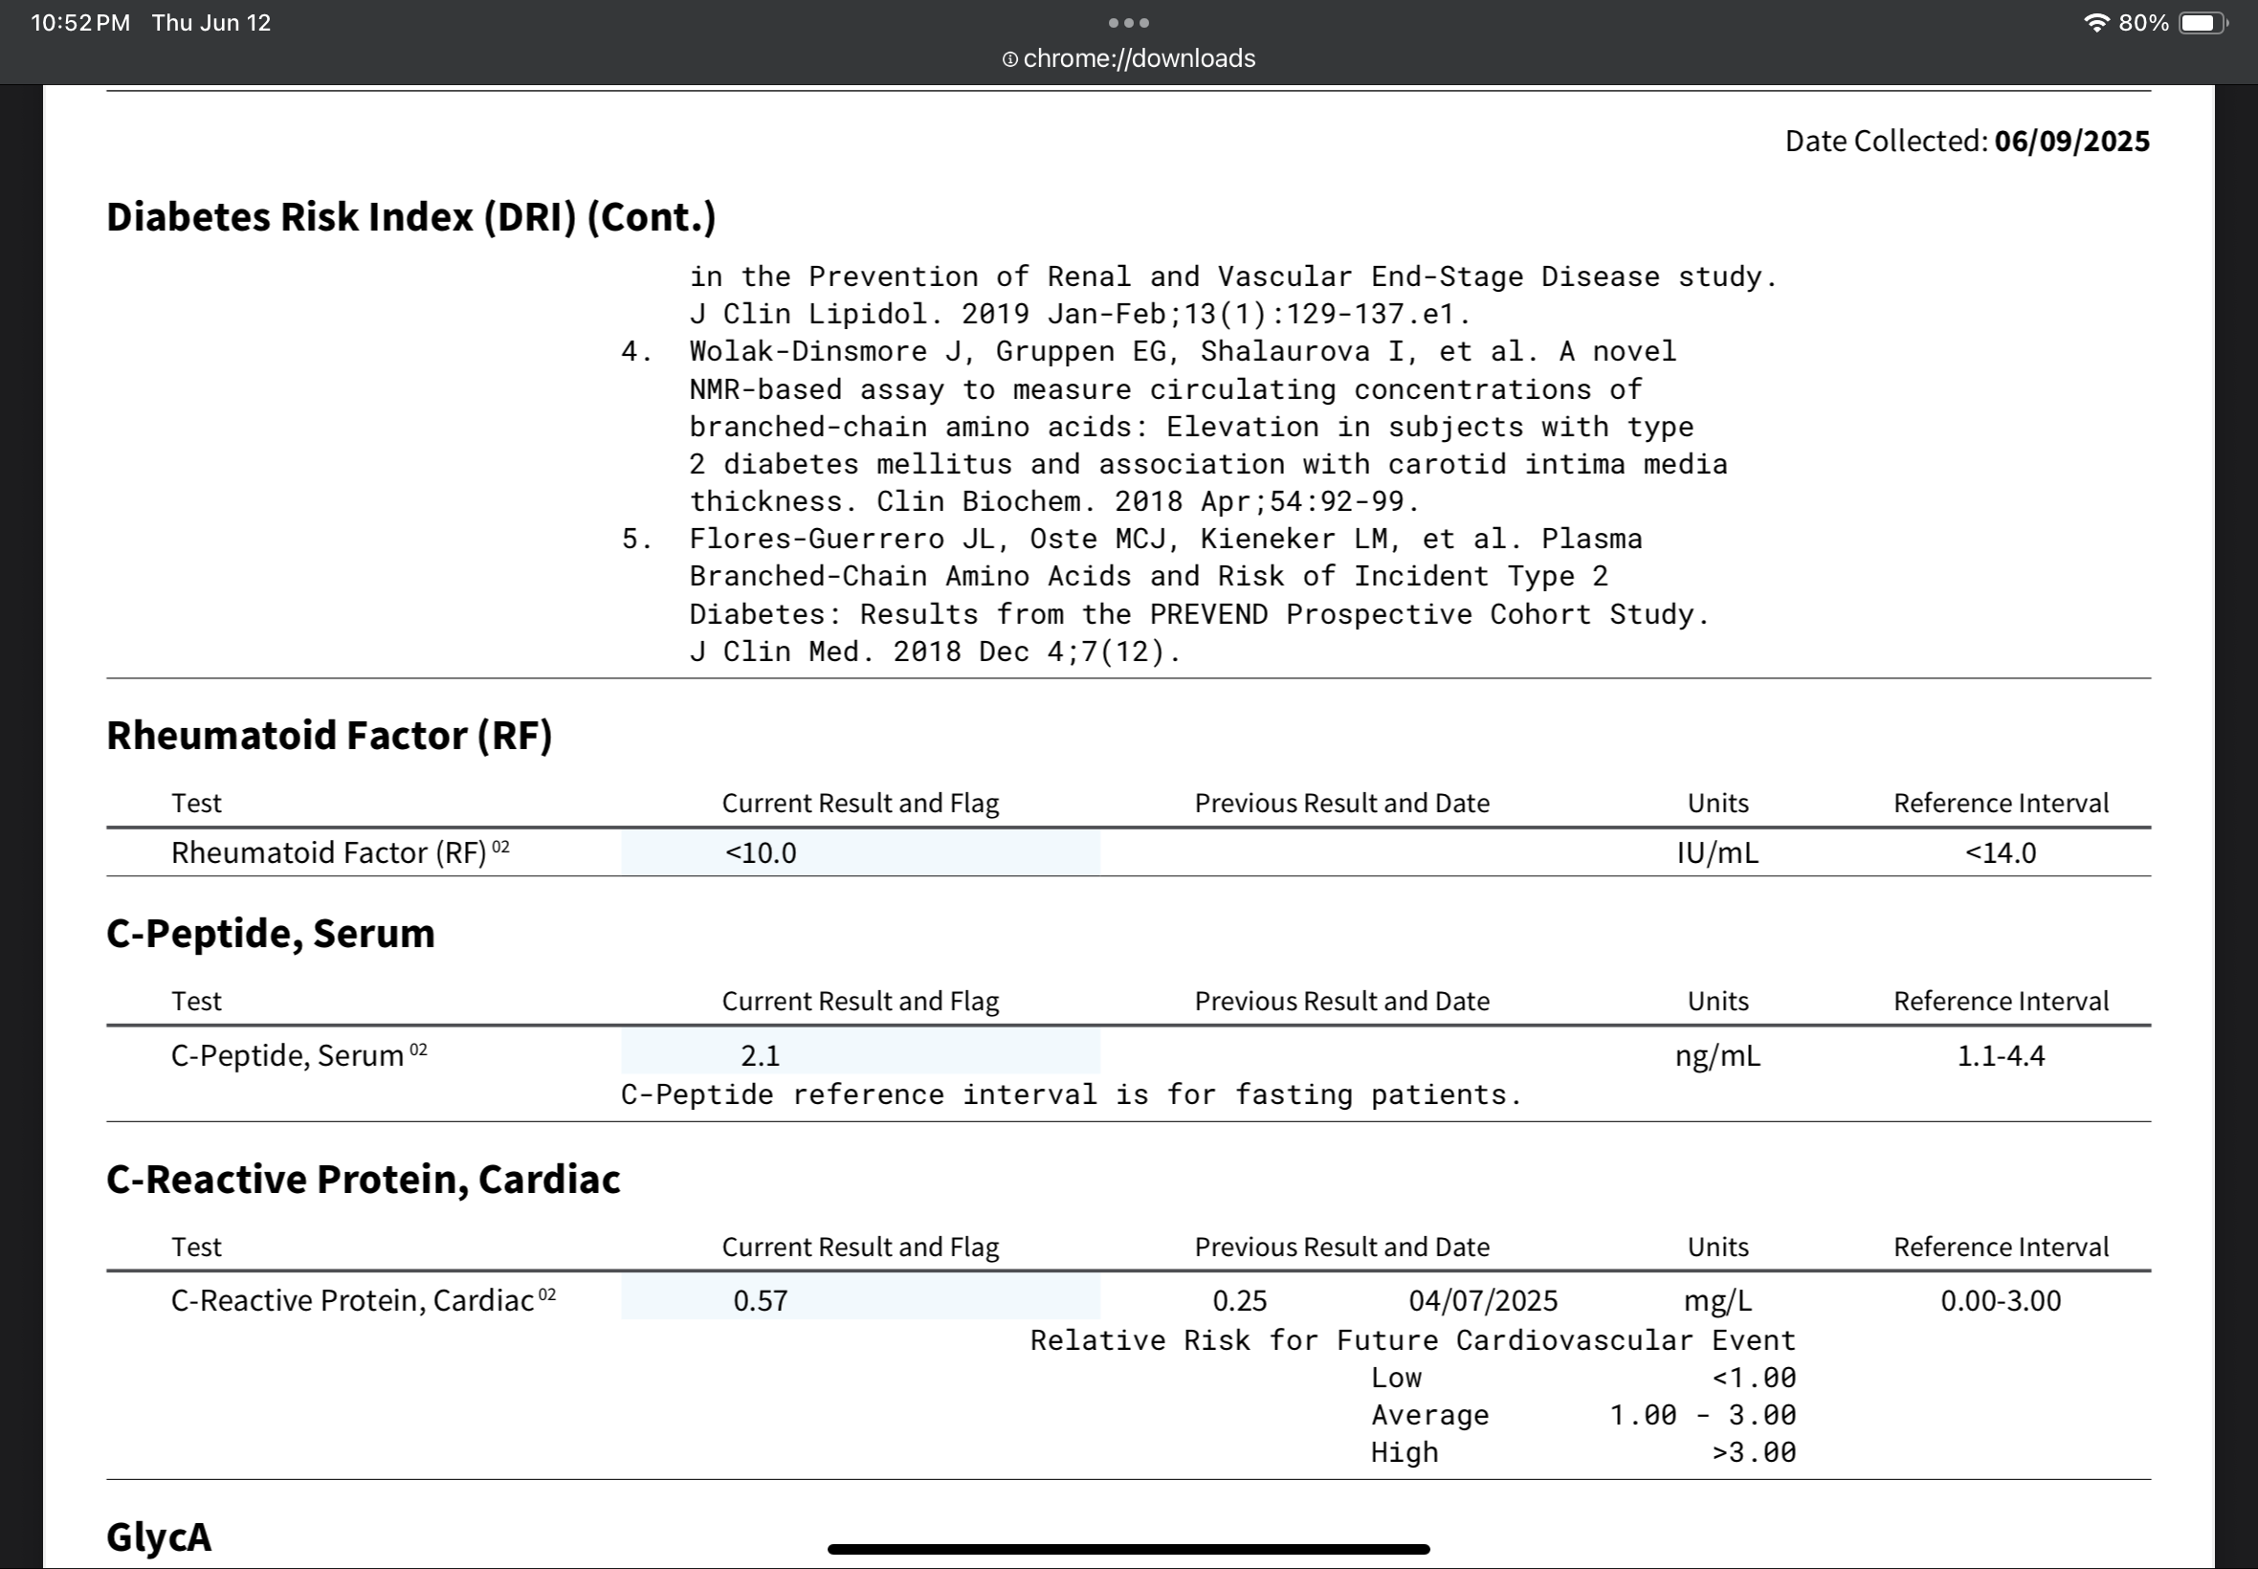Select the RF reference interval <14.0

click(x=2001, y=852)
